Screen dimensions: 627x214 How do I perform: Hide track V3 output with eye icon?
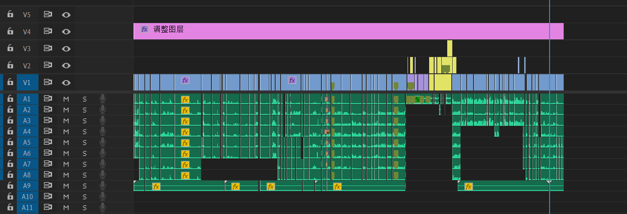(66, 48)
